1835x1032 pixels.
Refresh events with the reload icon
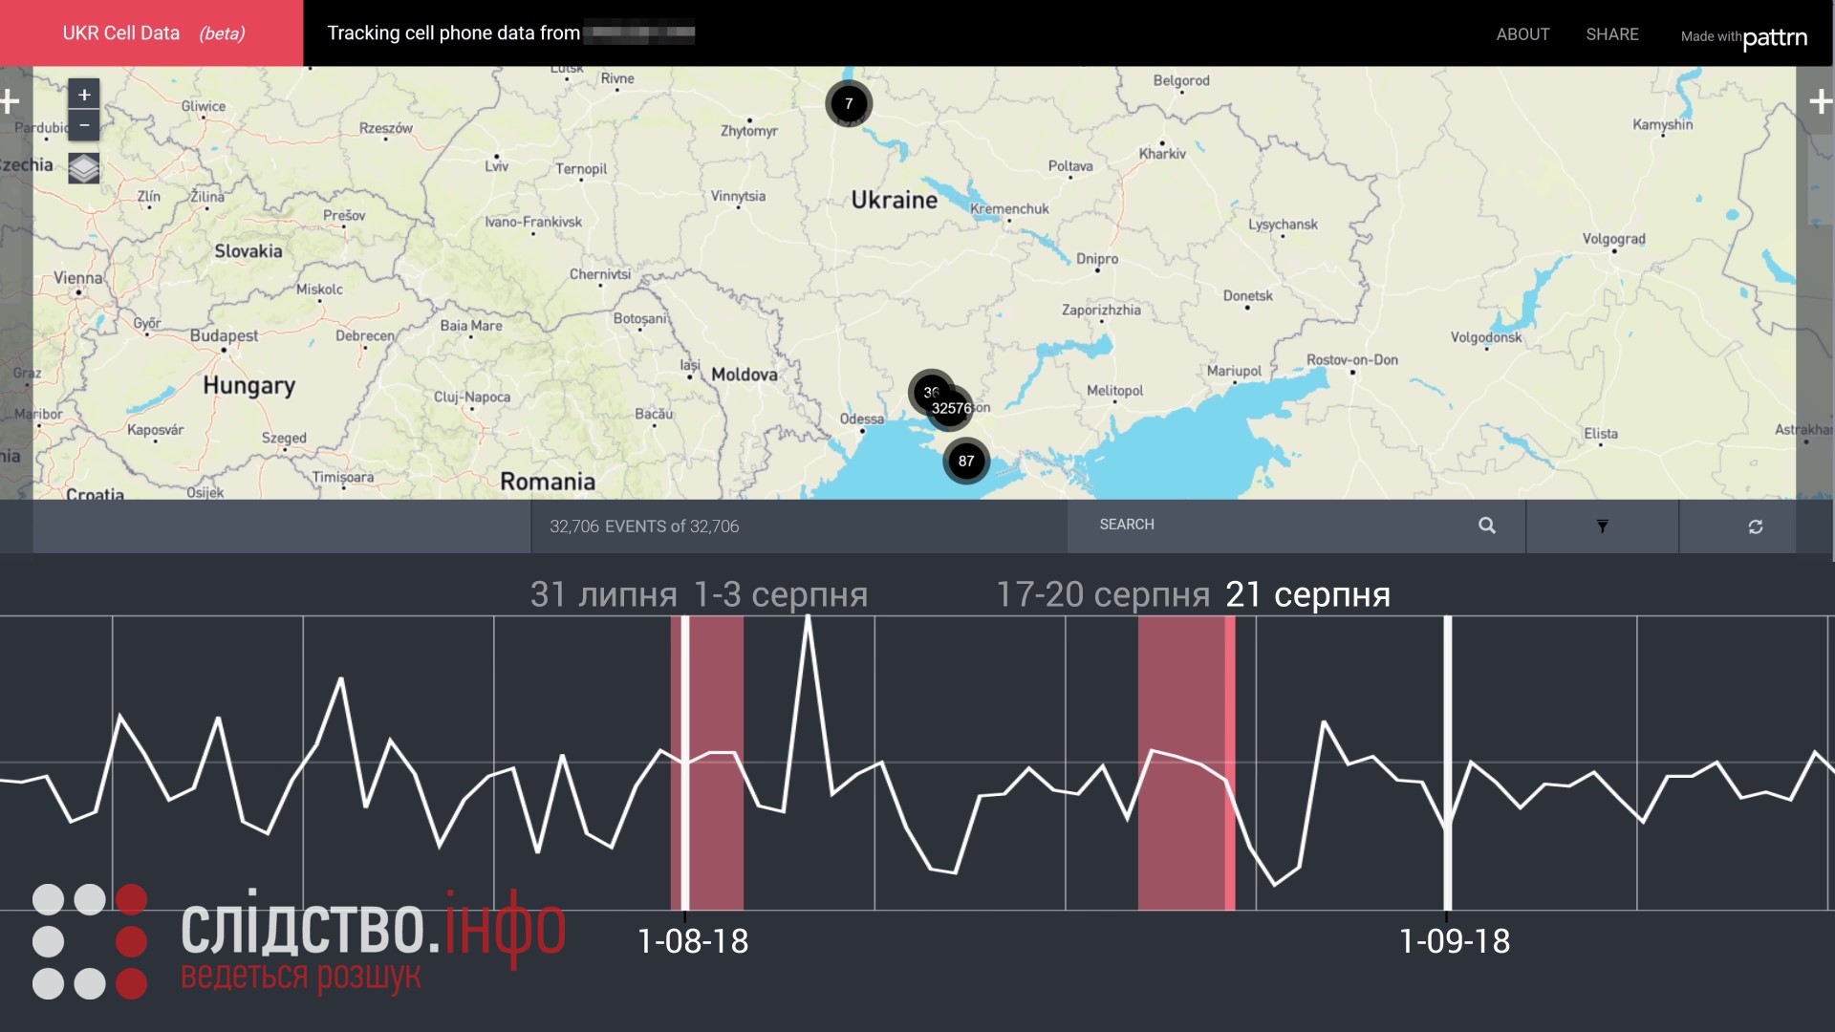(x=1756, y=527)
